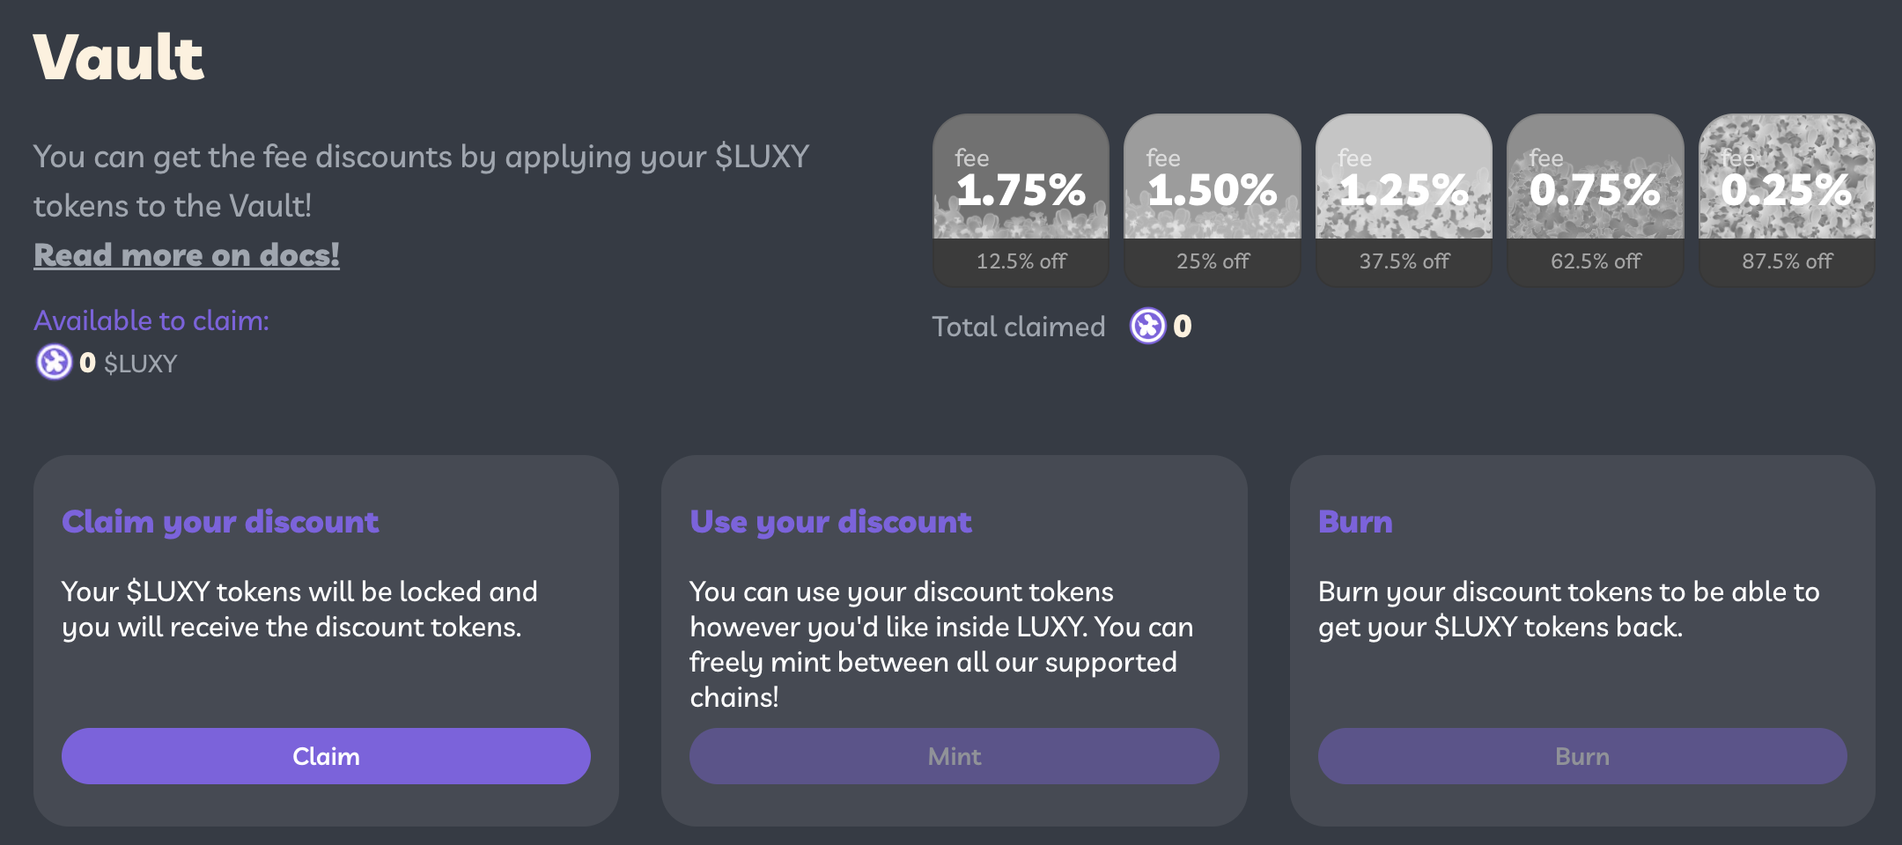
Task: Click the 12.5% off discount label
Action: (x=1021, y=261)
